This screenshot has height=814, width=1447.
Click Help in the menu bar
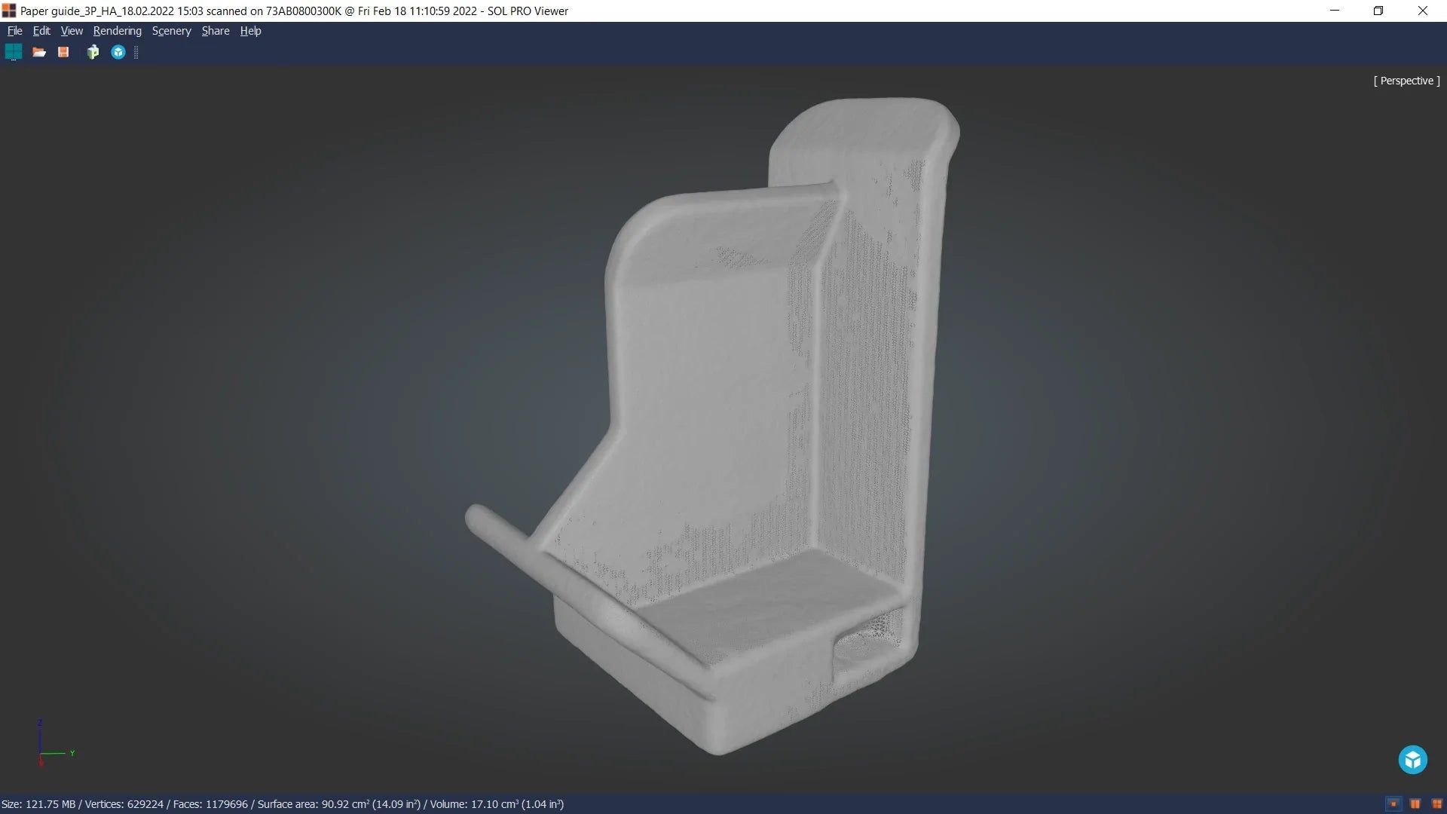coord(249,31)
